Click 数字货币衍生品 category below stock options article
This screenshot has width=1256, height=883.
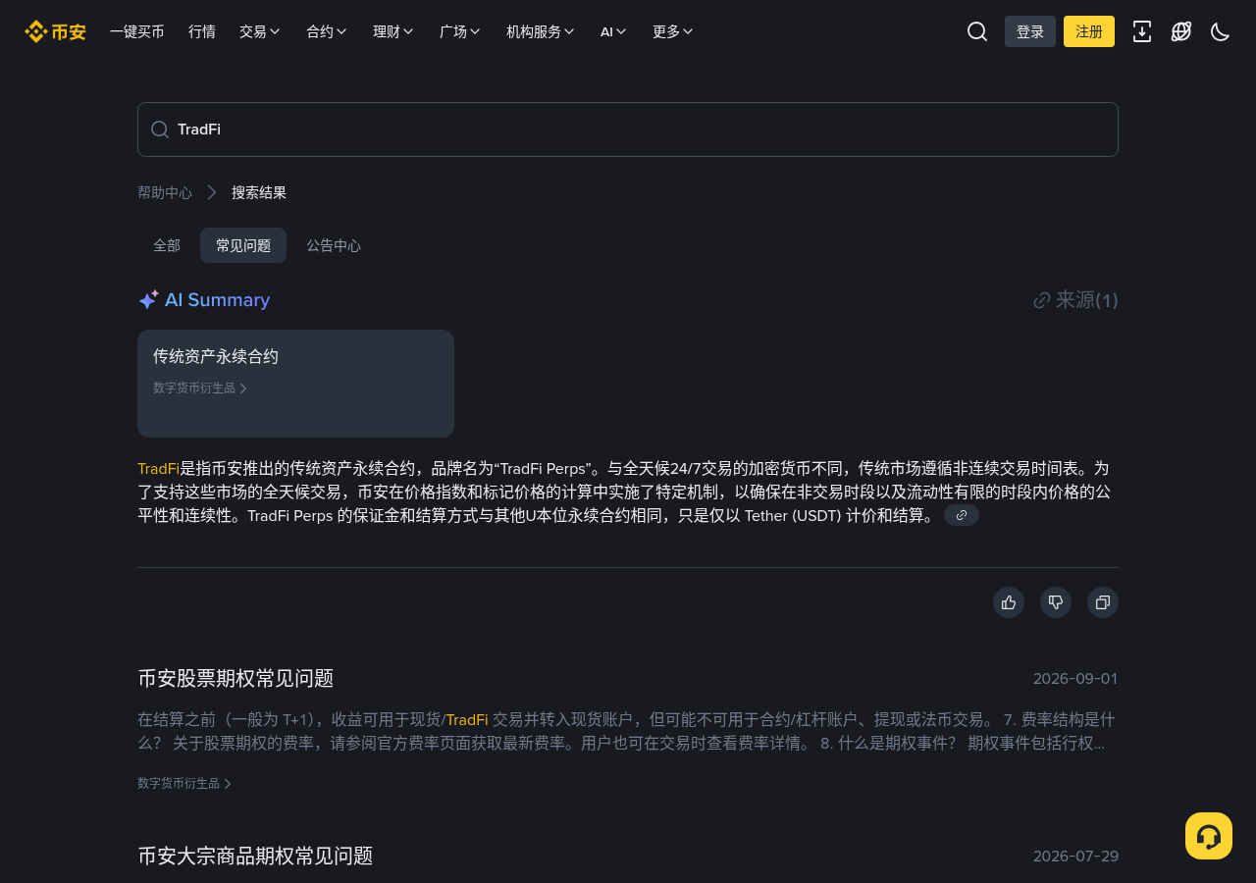[184, 784]
